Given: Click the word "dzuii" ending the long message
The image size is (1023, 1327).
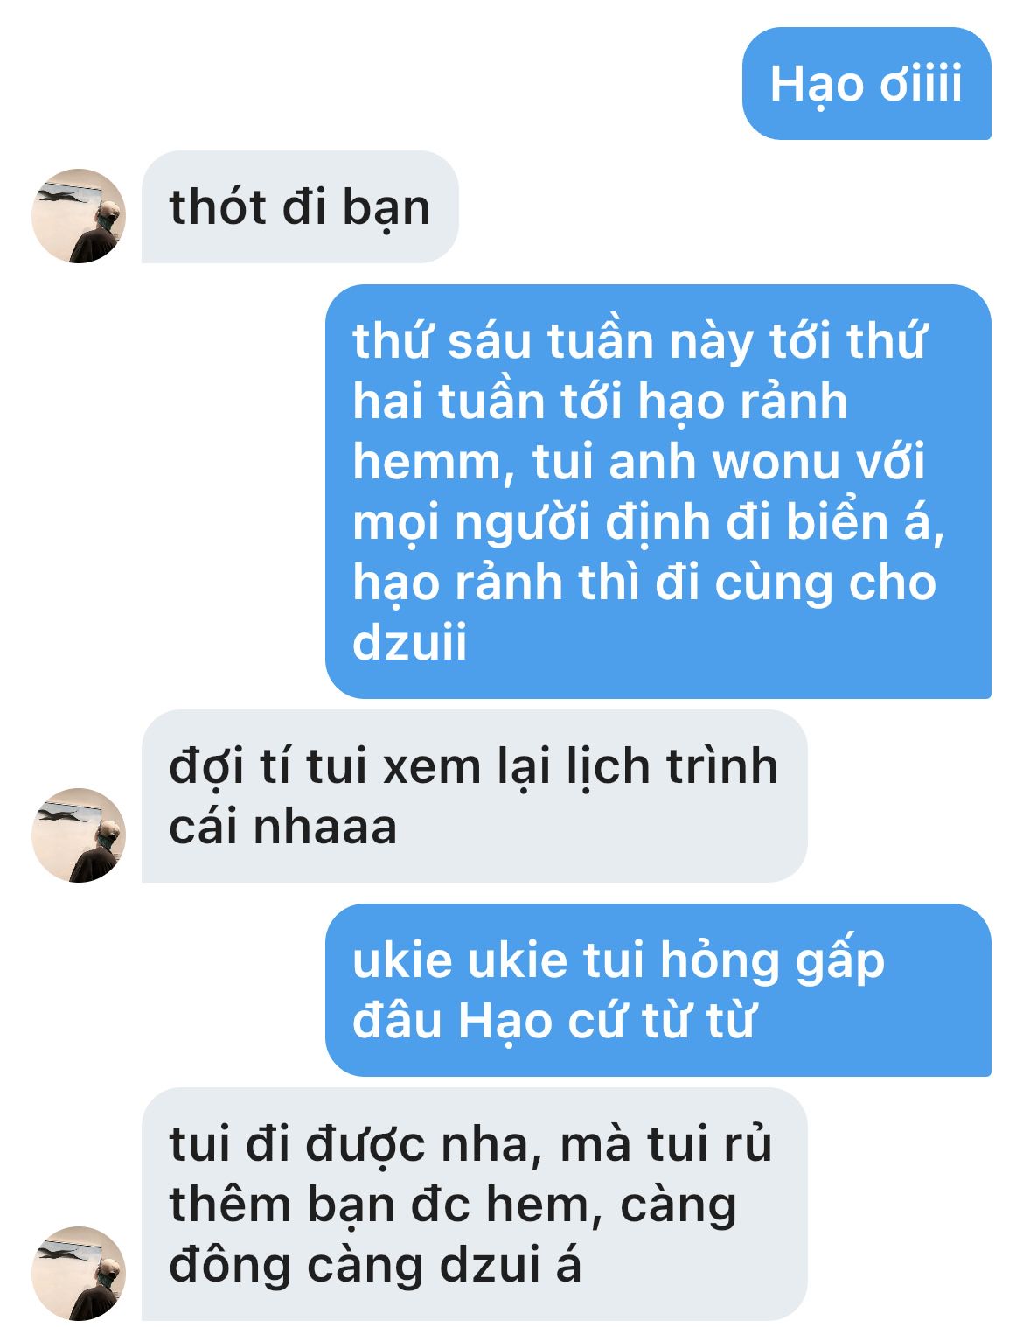Looking at the screenshot, I should coord(409,643).
